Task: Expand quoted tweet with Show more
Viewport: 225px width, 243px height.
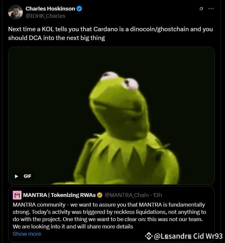Action: pyautogui.click(x=27, y=234)
